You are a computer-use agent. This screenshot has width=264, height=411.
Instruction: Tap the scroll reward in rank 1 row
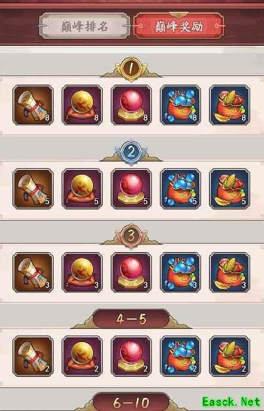click(33, 105)
